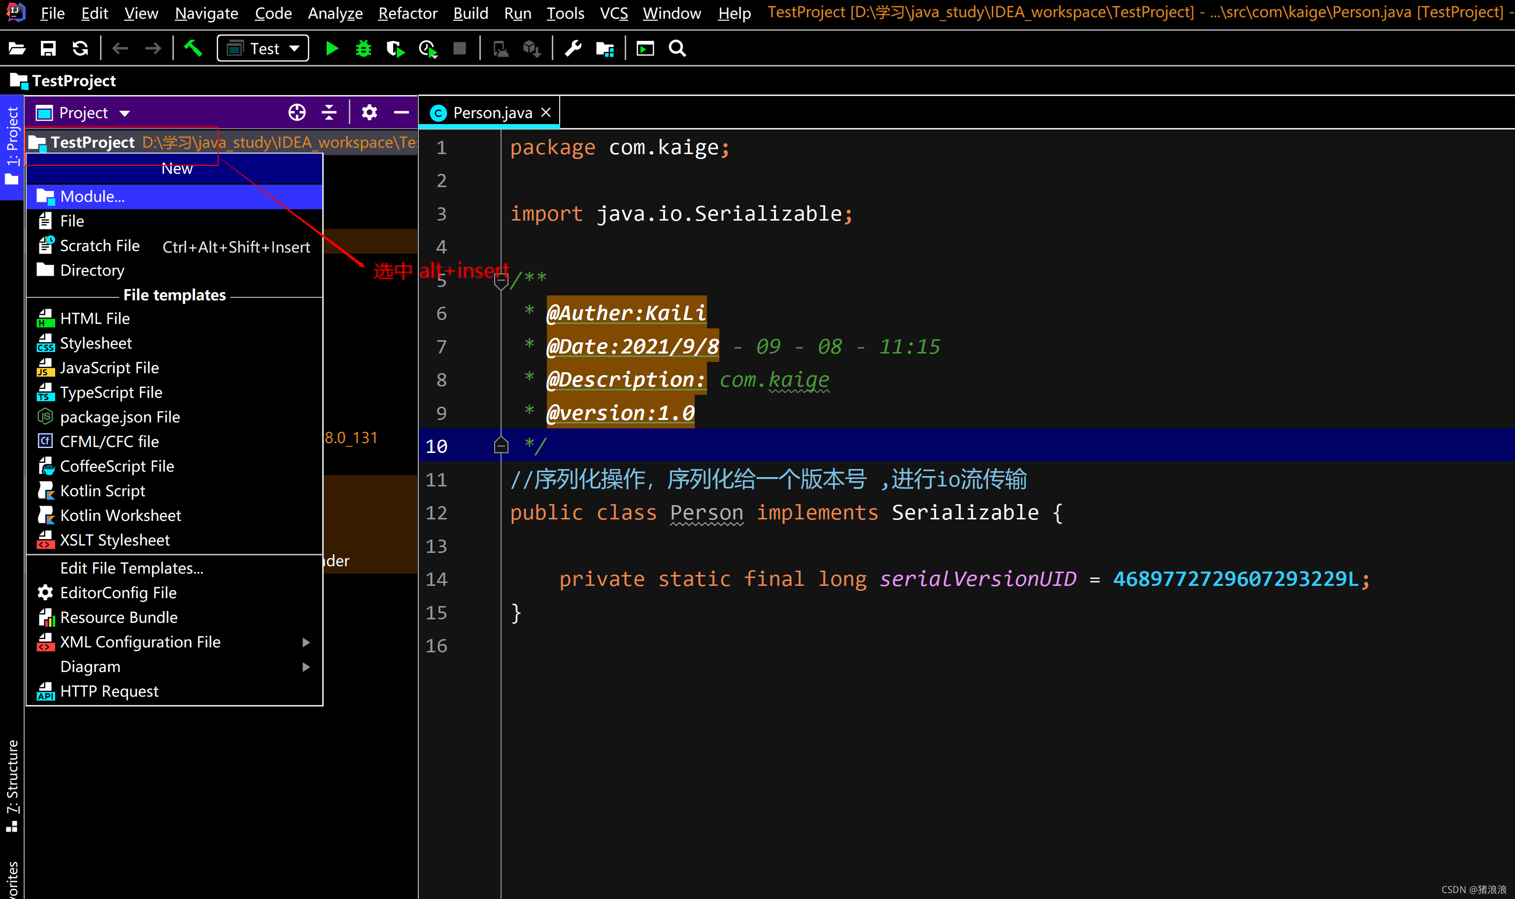Open the Tools menu
Image resolution: width=1515 pixels, height=899 pixels.
565,13
